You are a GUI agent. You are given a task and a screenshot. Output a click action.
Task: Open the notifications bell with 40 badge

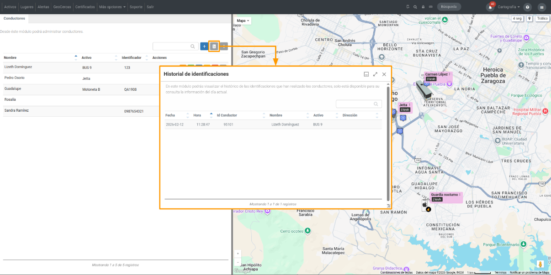490,7
